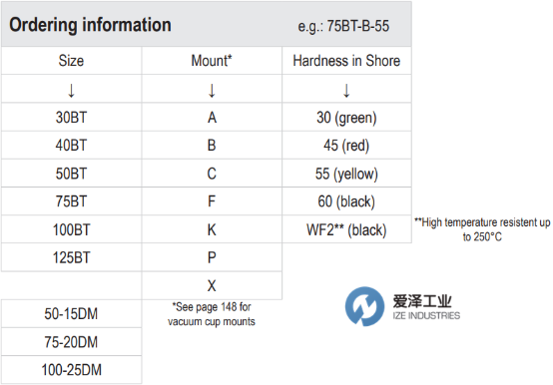Image resolution: width=553 pixels, height=385 pixels.
Task: Click the example code 75BT-B-55
Action: (x=358, y=26)
